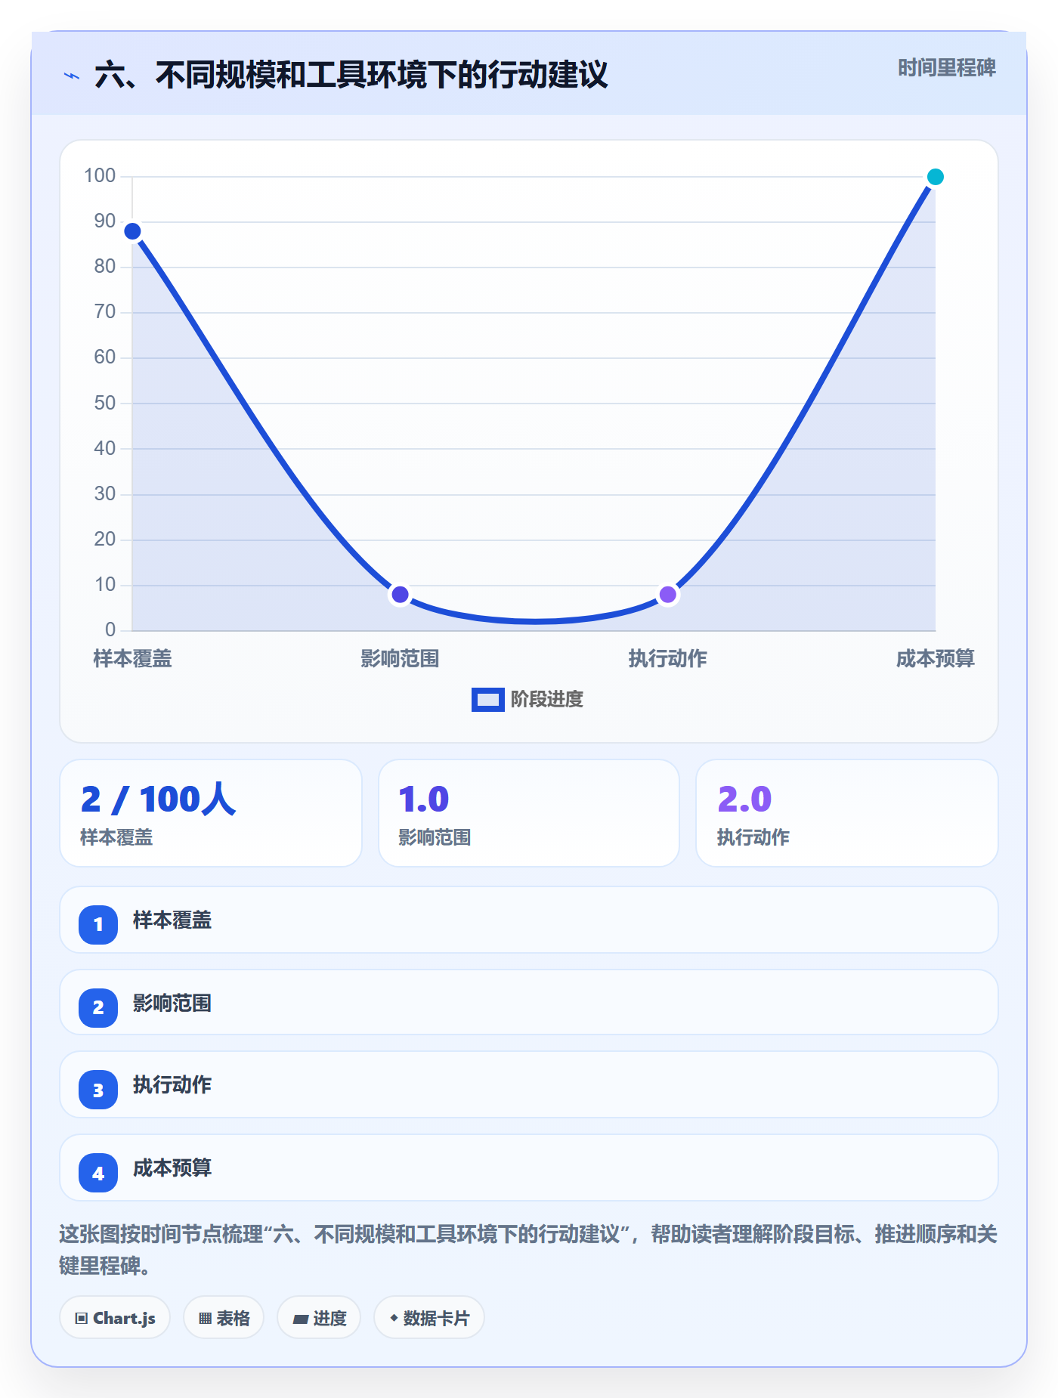Click step number 1 badge
Image resolution: width=1058 pixels, height=1398 pixels.
click(98, 924)
